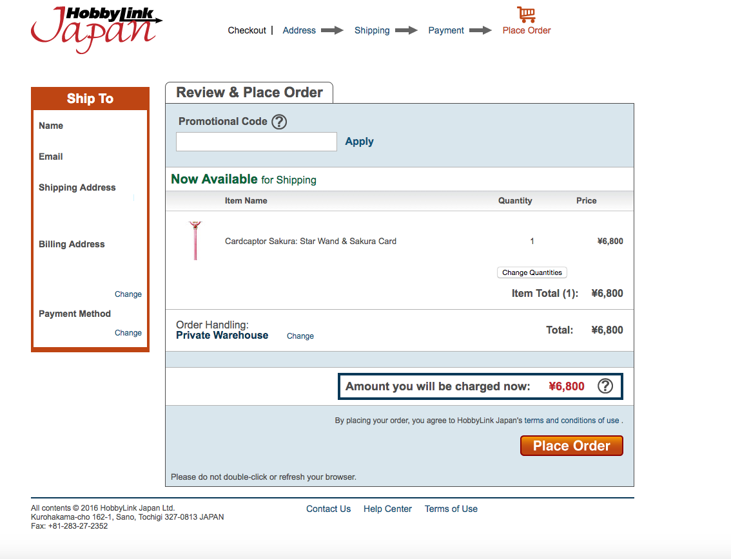This screenshot has width=731, height=559.
Task: Click the shopping cart icon above Place Order
Action: tap(527, 14)
